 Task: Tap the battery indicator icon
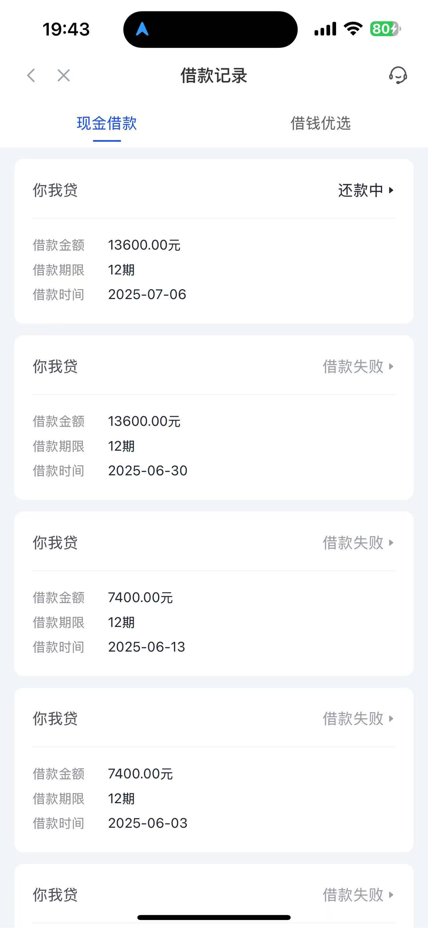pos(386,29)
